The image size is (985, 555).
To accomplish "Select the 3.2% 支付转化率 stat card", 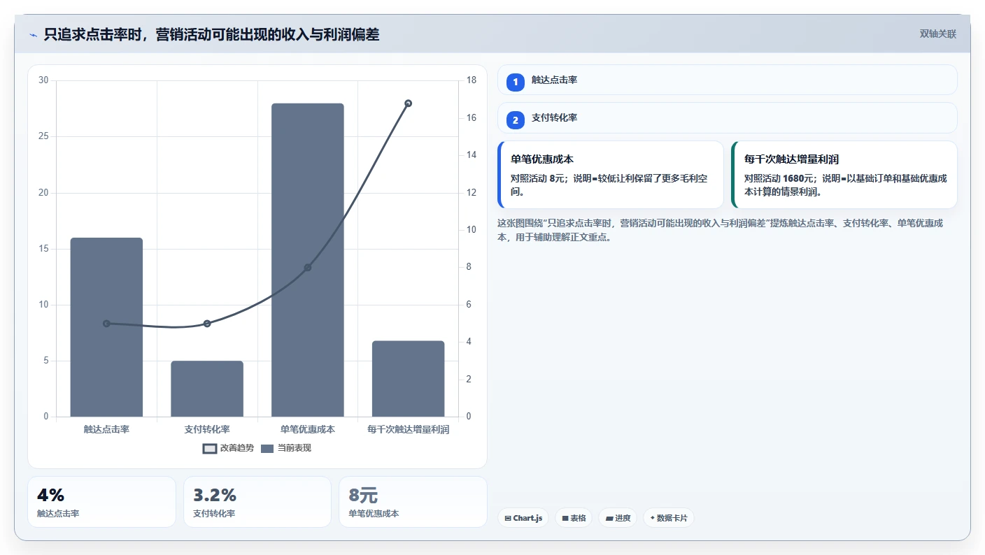I will pos(257,502).
